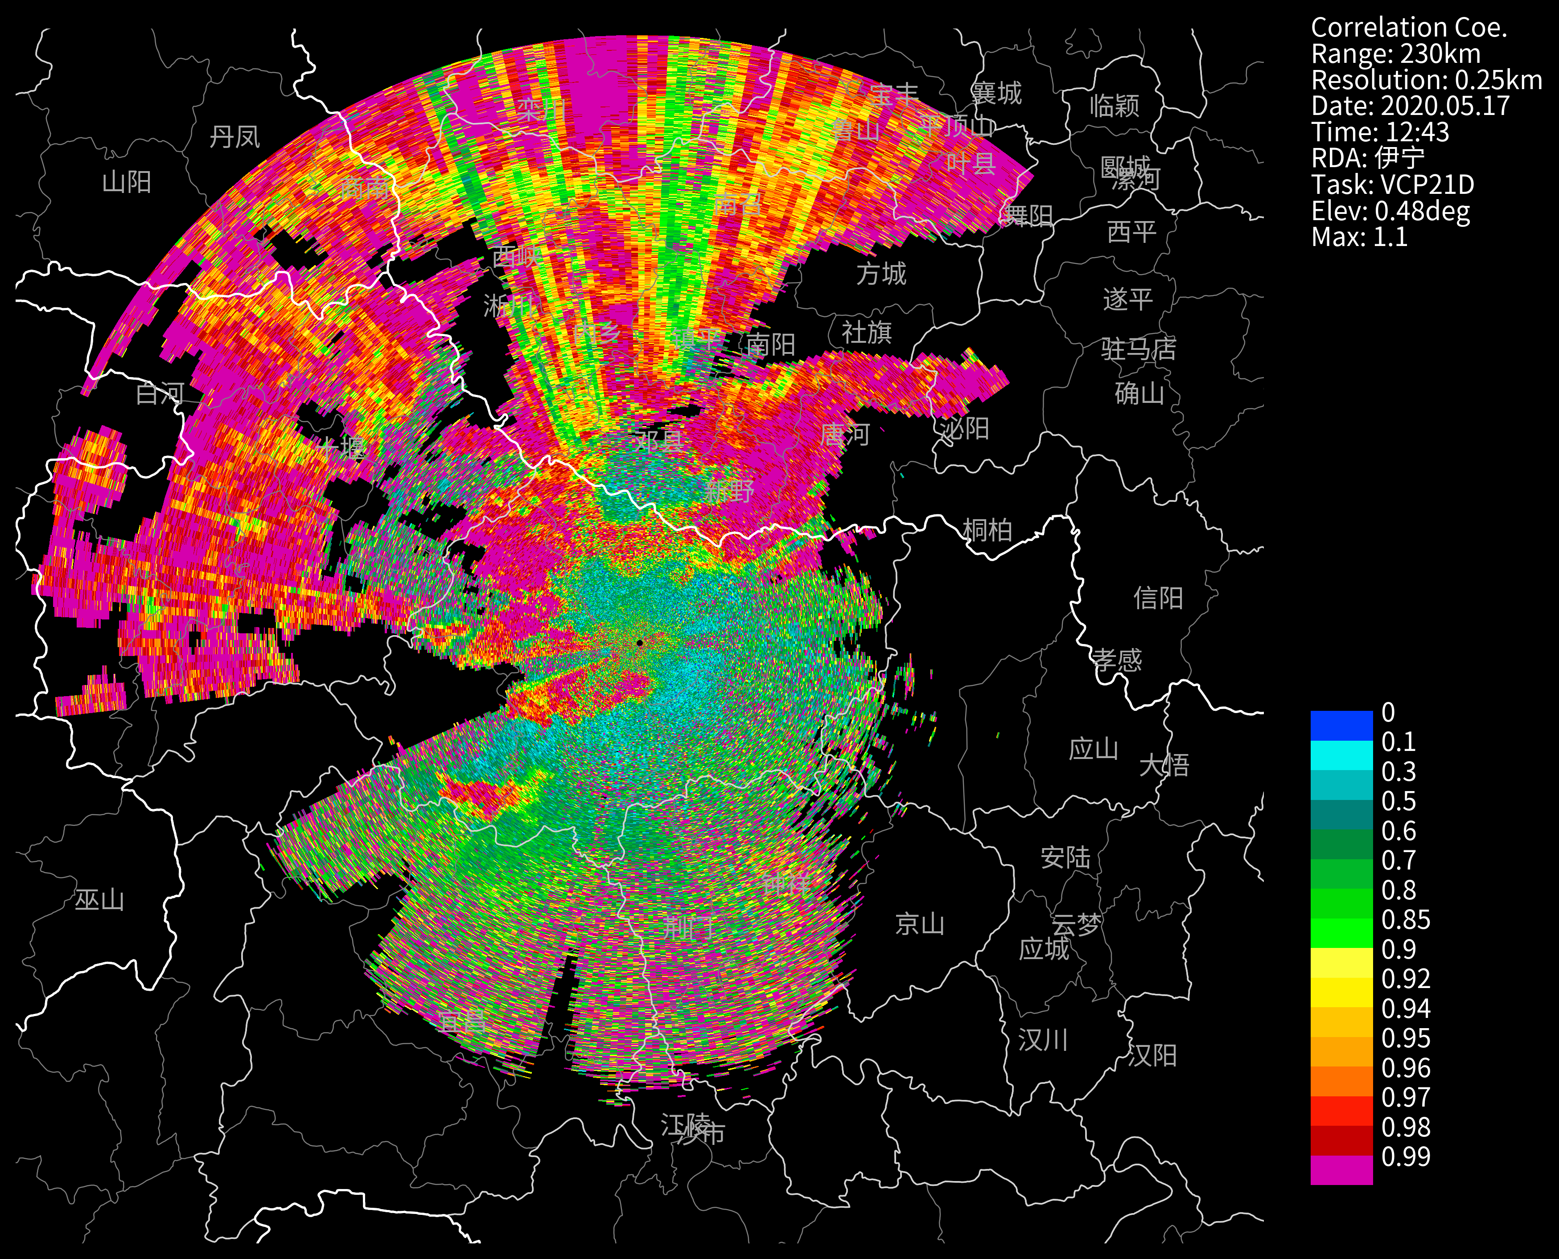Image resolution: width=1559 pixels, height=1259 pixels.
Task: Select the 方城 city label
Action: (881, 273)
